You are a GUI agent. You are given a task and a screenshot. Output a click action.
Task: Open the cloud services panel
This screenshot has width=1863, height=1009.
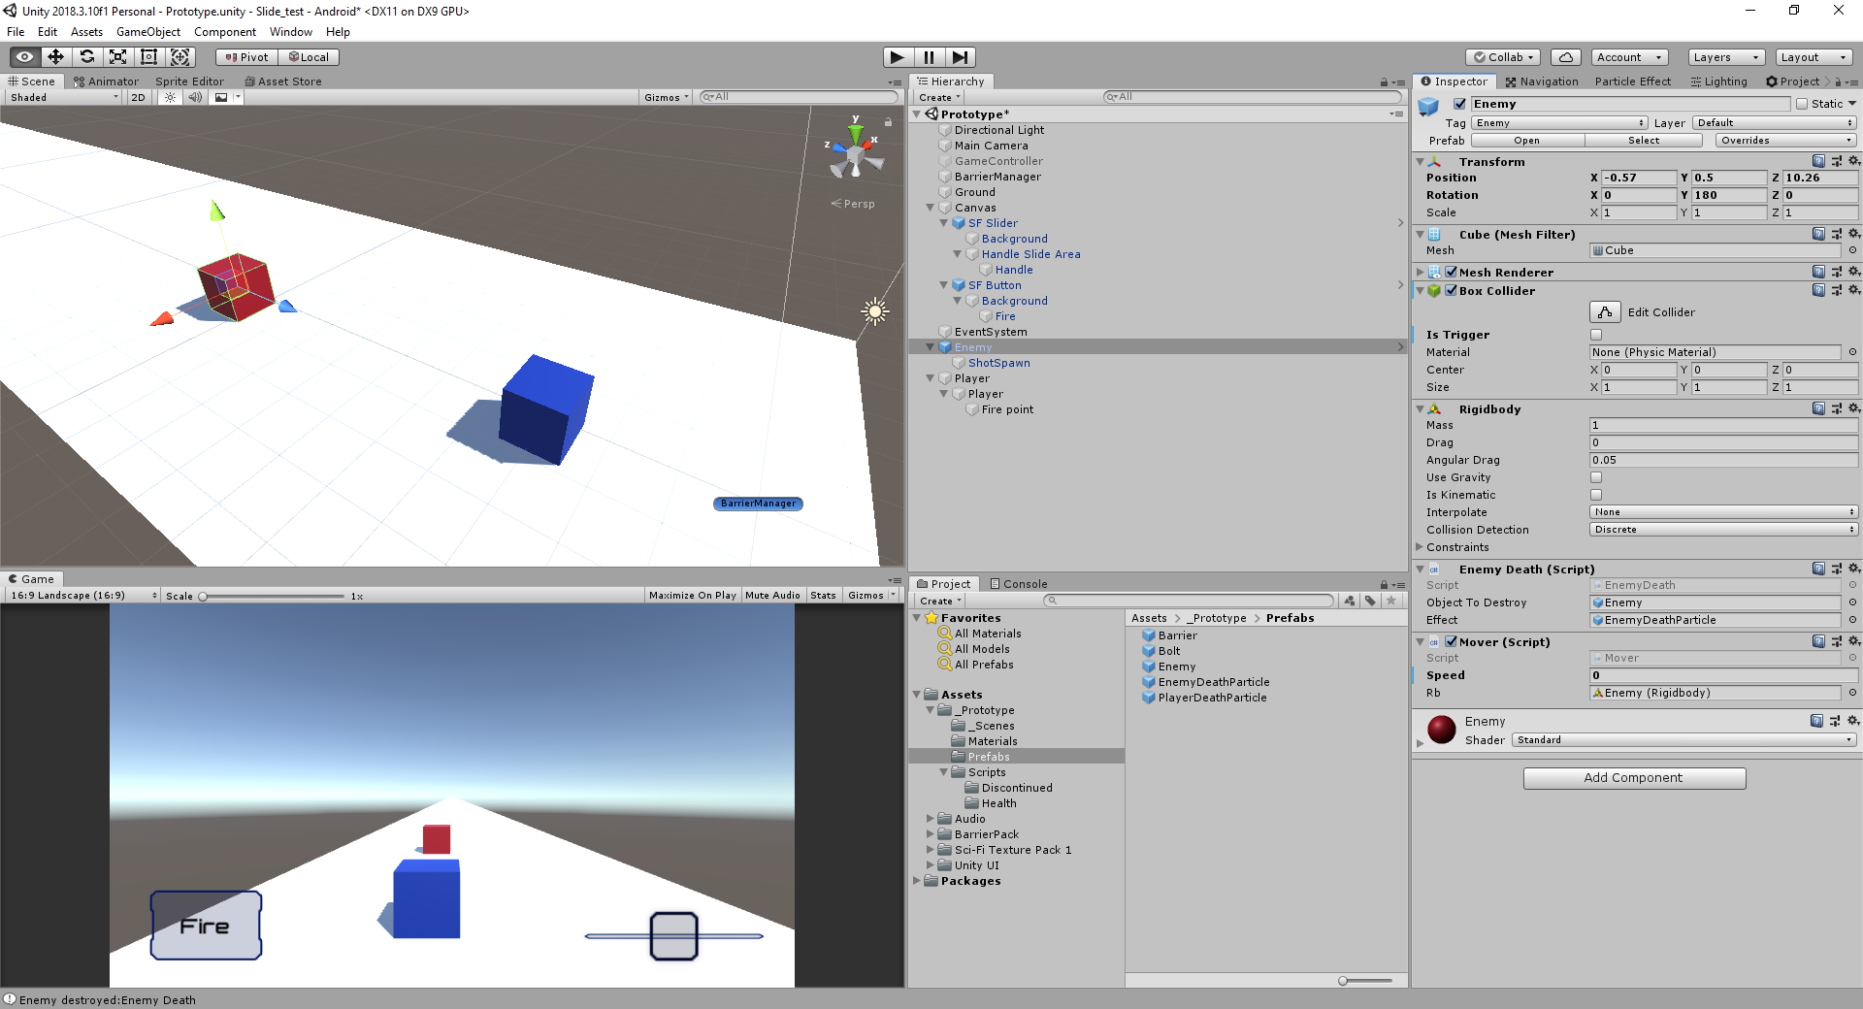pos(1566,57)
